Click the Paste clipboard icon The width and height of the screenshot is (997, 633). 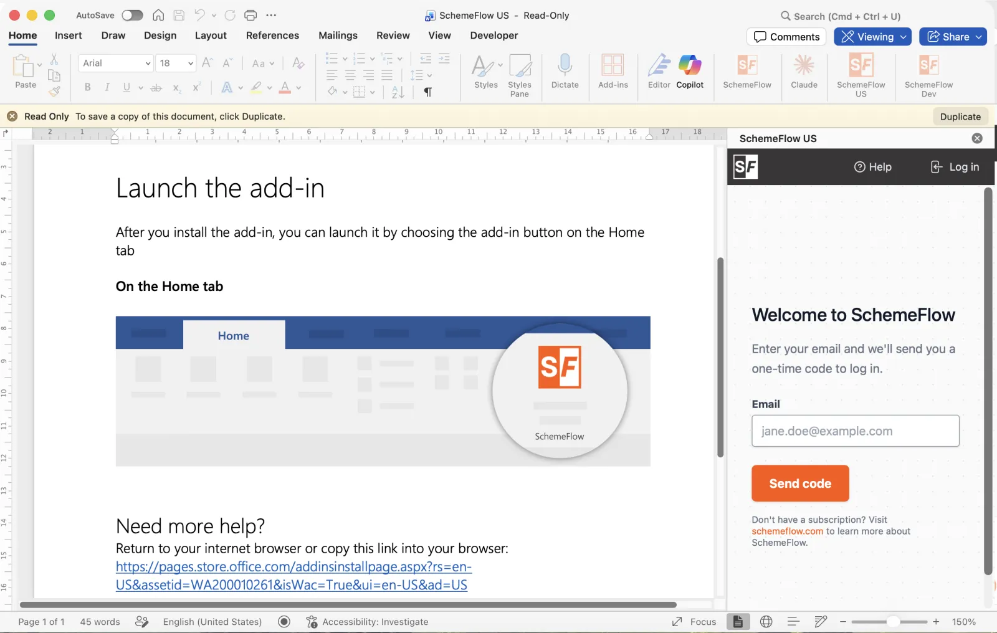24,65
